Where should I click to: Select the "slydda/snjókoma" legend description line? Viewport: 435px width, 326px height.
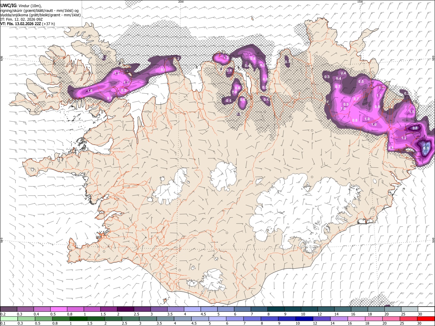pos(40,15)
